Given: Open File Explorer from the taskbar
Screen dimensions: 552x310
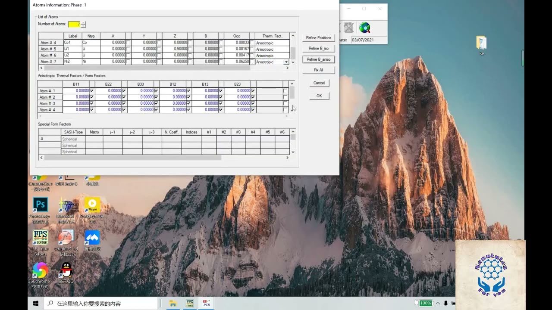Looking at the screenshot, I should point(173,304).
